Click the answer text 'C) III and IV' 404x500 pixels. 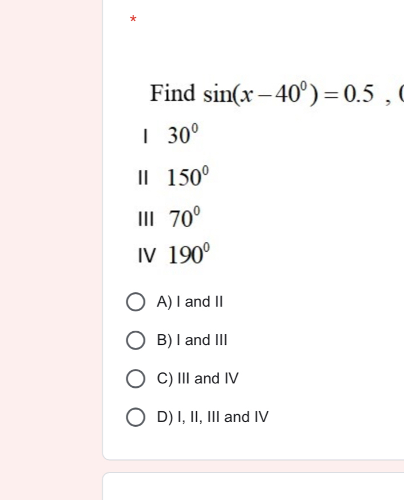(x=199, y=379)
